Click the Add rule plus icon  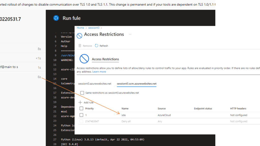(x=80, y=102)
